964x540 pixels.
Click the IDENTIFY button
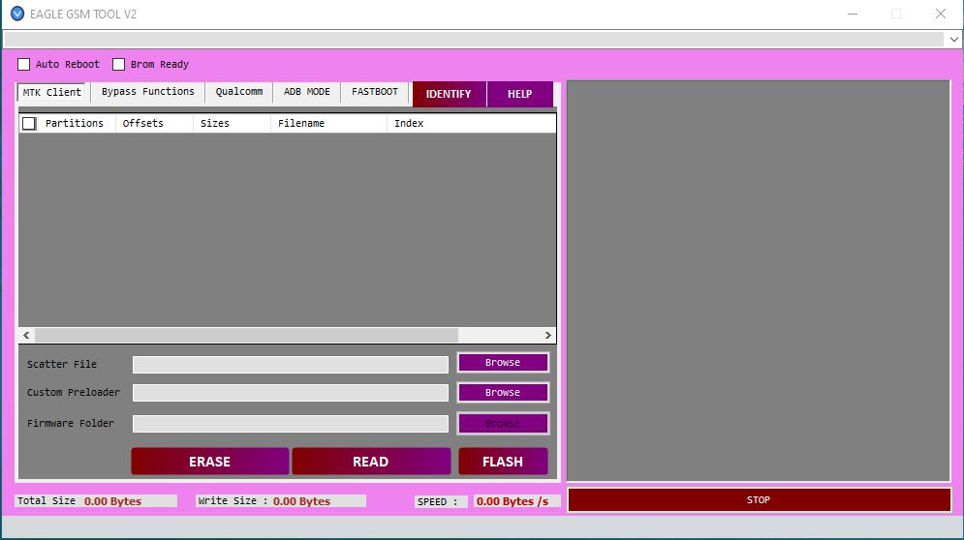click(449, 94)
